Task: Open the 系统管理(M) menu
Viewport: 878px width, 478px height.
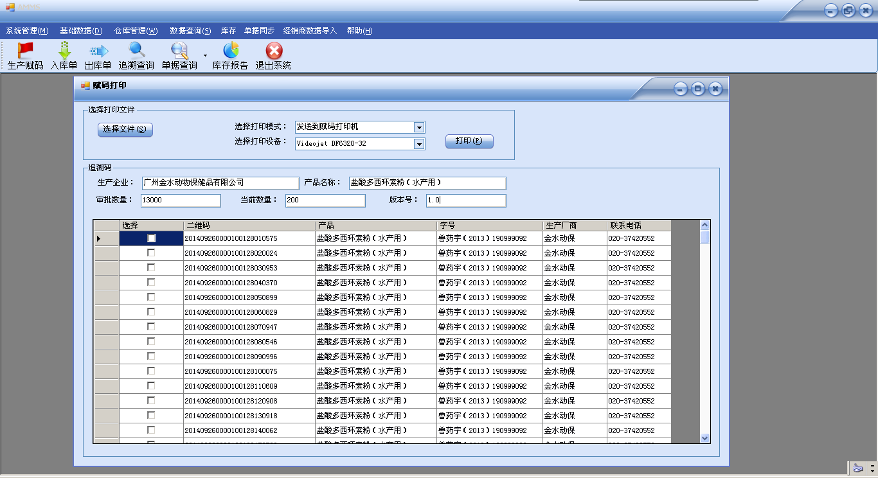Action: coord(27,31)
